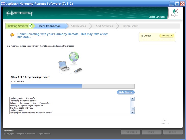The height and width of the screenshot is (140, 186).
Task: Open the Terms of Use link
Action: (9, 131)
